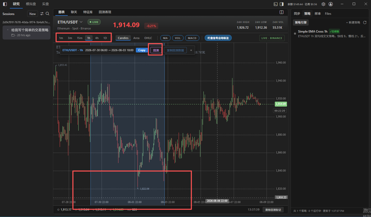Click the 2026-08-06 22:00 crosshair date label
Screen dimensions: 371x217
coord(217,201)
